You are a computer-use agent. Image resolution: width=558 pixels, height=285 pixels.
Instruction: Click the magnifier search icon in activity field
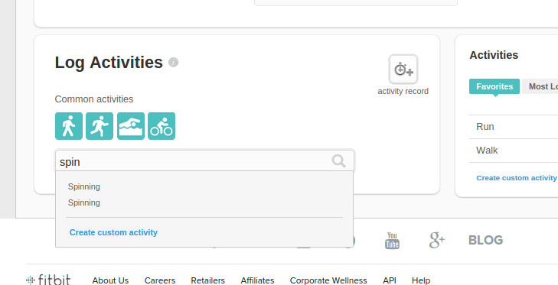point(338,161)
